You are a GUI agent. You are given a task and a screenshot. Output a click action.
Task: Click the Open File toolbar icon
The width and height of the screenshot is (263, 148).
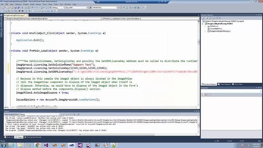(x=12, y=7)
